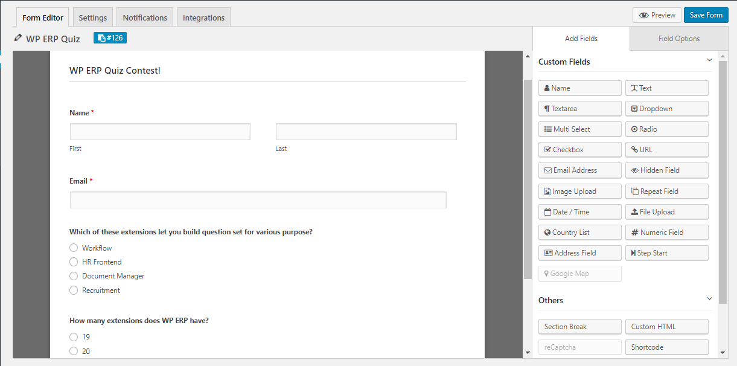737x366 pixels.
Task: Add a URL field
Action: [x=666, y=150]
